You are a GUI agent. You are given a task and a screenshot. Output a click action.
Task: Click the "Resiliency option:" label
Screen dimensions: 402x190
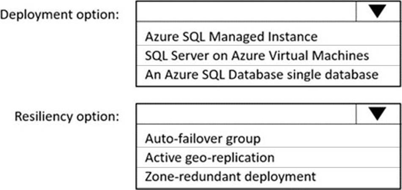67,116
